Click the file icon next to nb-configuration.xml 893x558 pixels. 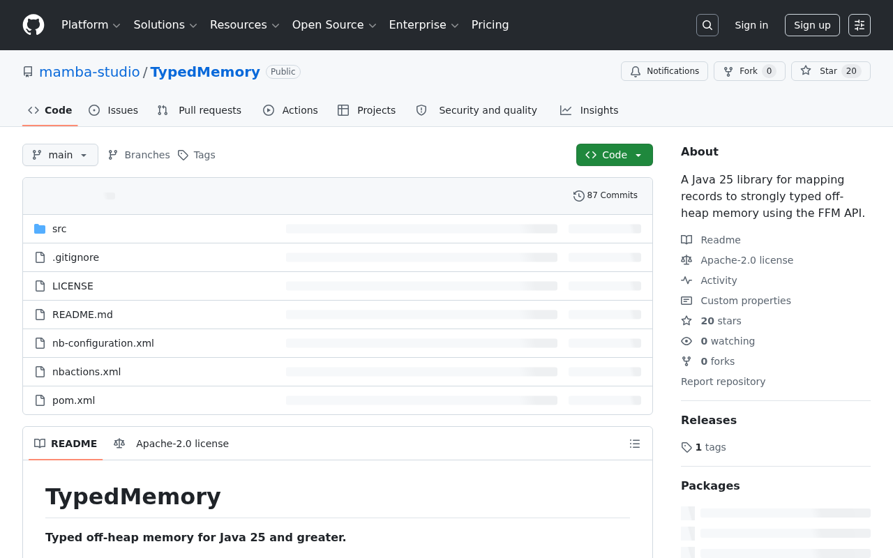coord(40,343)
